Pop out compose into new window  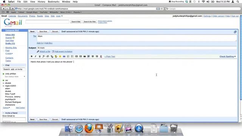tap(235, 32)
